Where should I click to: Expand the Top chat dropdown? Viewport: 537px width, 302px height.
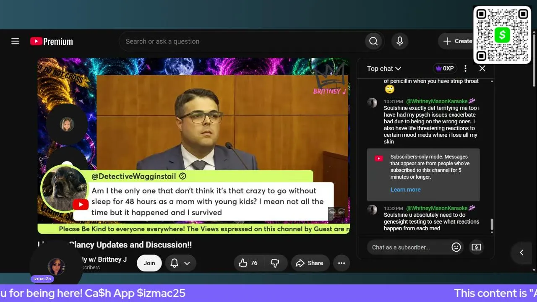(x=384, y=68)
